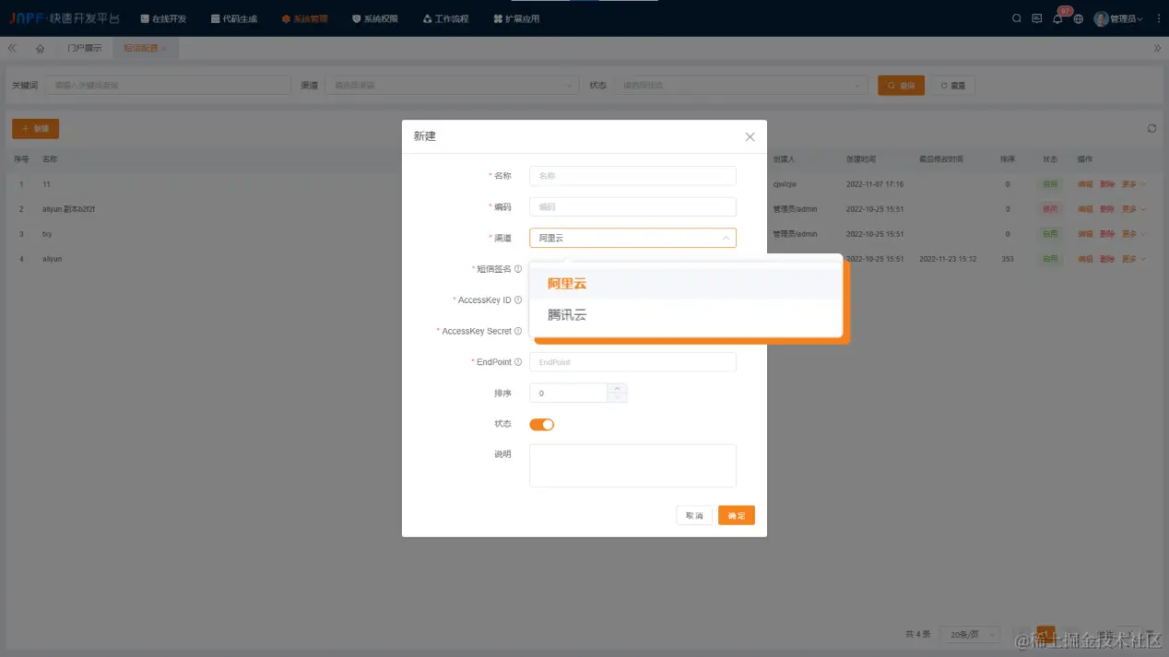Screen dimensions: 1169x657
Task: Click the 排序 number input
Action: 568,393
